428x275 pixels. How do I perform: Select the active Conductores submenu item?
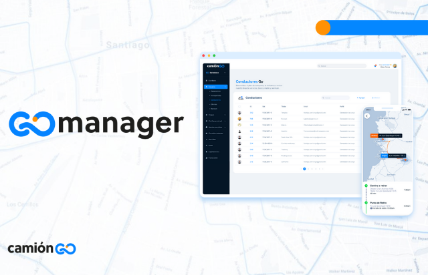coord(215,100)
